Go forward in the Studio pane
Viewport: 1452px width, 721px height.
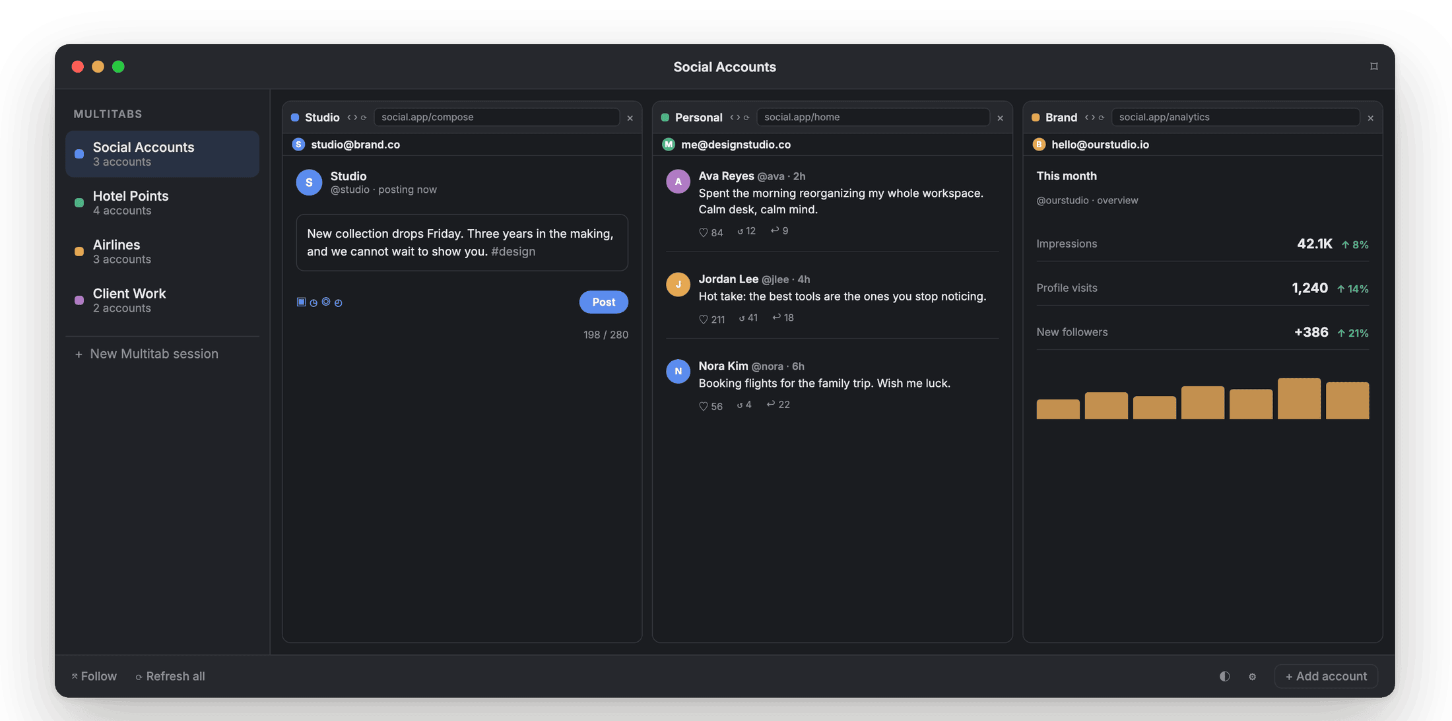(355, 118)
